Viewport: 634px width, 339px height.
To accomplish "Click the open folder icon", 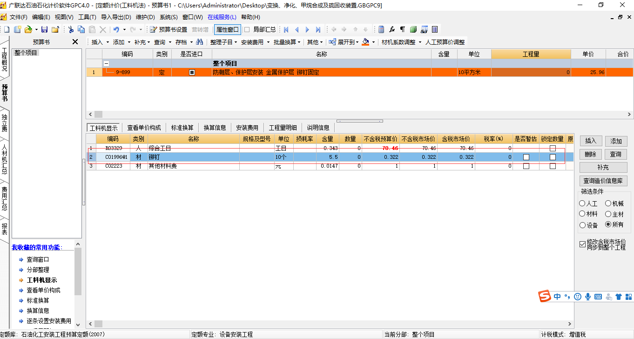I will click(28, 29).
